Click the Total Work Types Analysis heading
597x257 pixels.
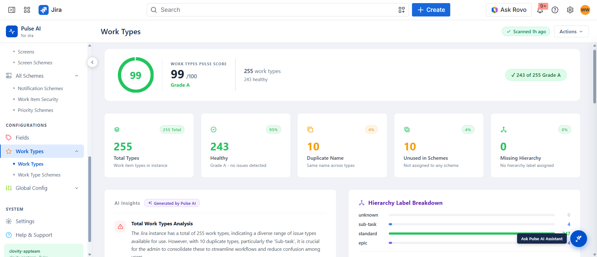(x=162, y=224)
